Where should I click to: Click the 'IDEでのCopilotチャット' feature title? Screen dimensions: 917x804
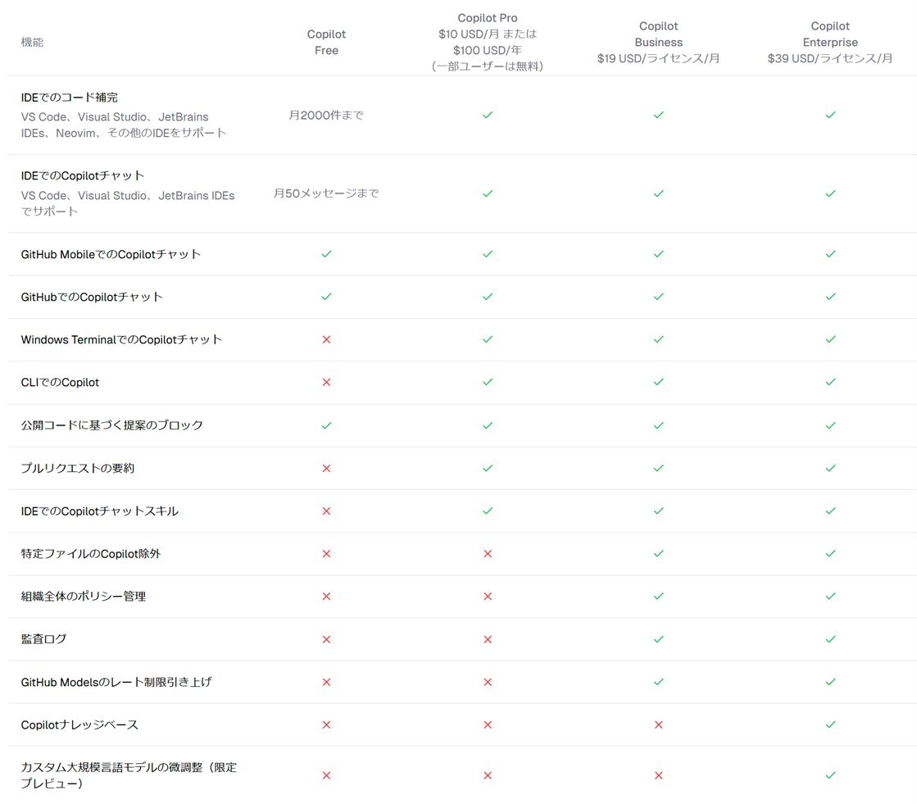pos(83,175)
